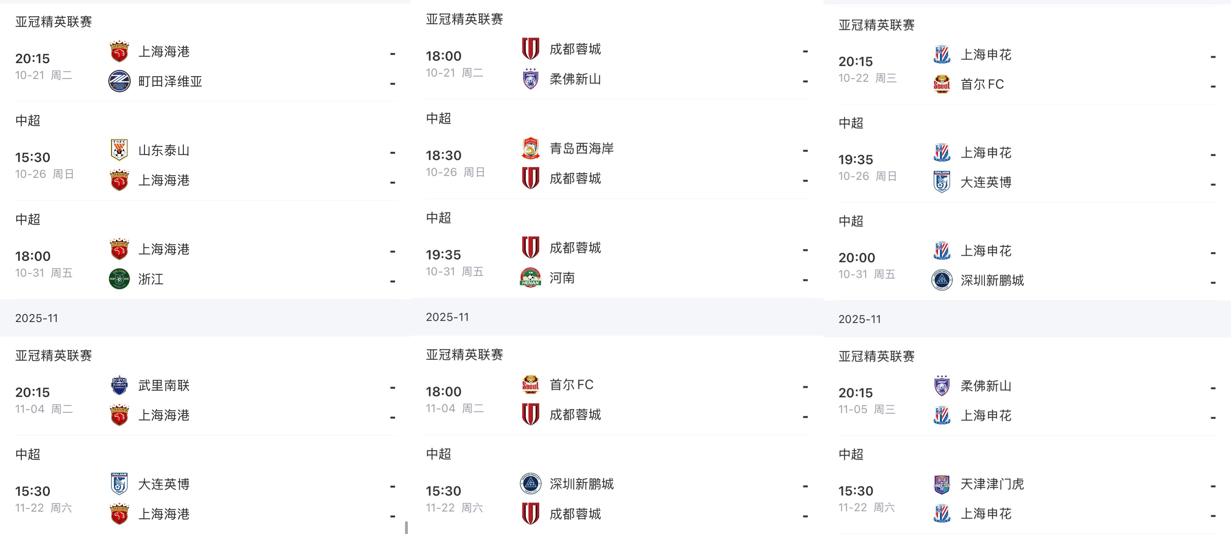Tap the 河南 club crest
The height and width of the screenshot is (534, 1231).
tap(530, 278)
